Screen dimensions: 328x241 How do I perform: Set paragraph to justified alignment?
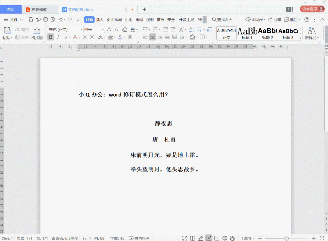(x=167, y=37)
